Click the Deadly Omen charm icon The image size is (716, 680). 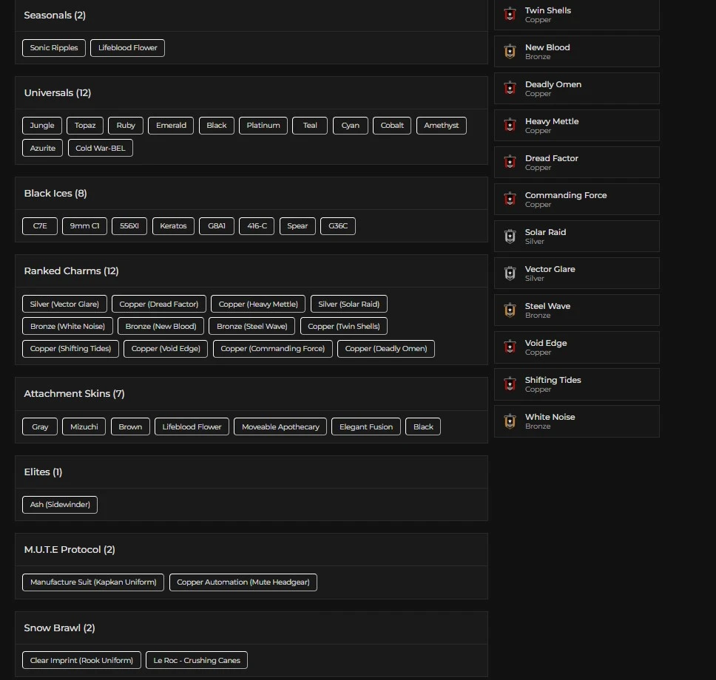[x=510, y=89]
